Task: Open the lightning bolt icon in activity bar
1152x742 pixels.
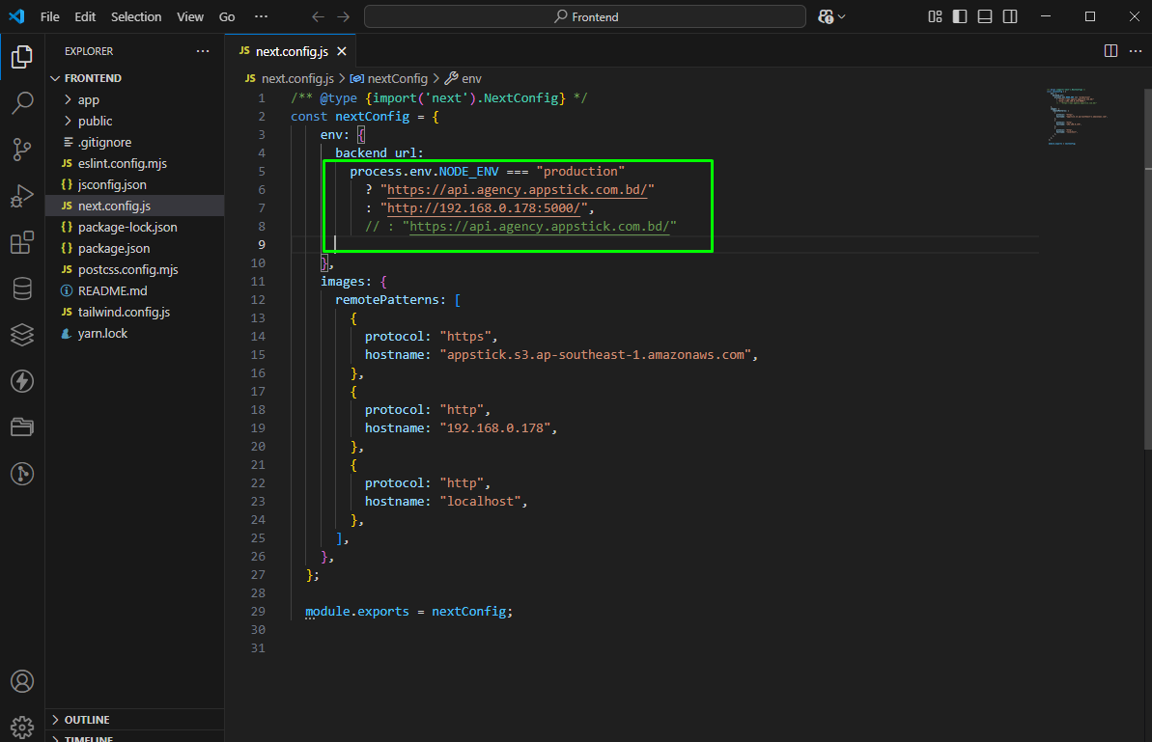Action: (22, 381)
